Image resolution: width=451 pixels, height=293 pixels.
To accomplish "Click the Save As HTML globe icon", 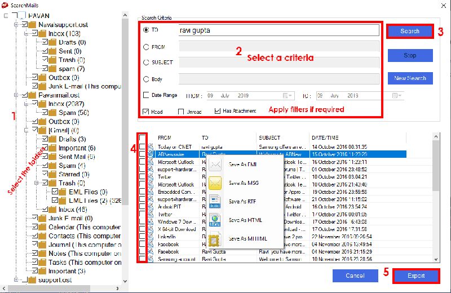I will [215, 220].
